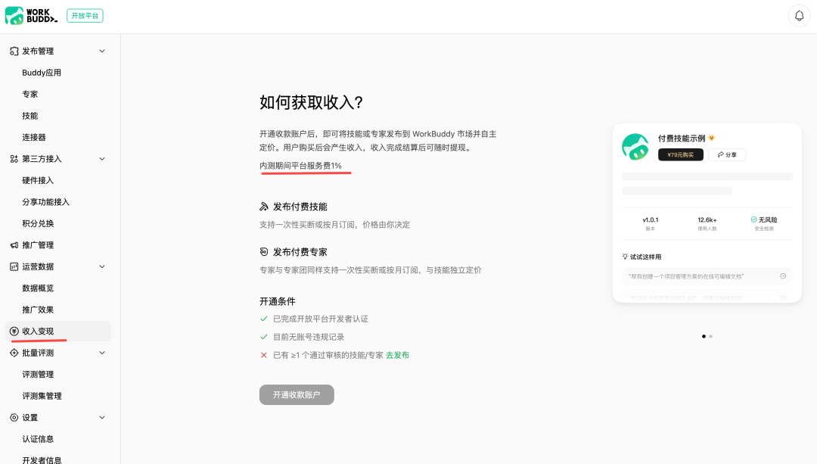Click the 开通条件 heading
This screenshot has height=464, width=817.
click(x=278, y=301)
